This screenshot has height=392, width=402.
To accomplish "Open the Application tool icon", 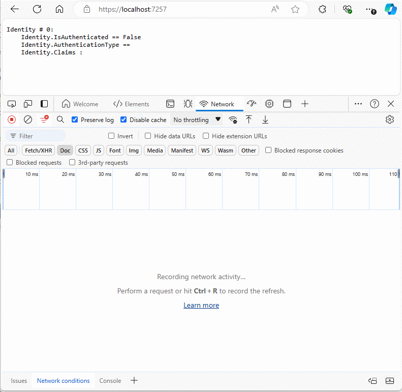I will coord(287,104).
